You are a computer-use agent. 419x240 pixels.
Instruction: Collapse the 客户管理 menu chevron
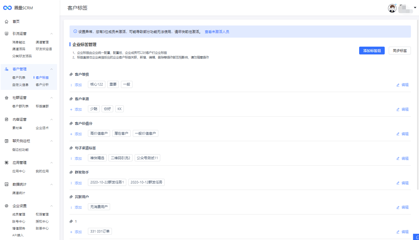tap(52, 69)
